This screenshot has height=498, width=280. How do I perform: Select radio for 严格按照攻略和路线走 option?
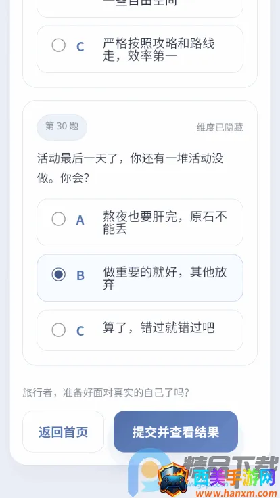[x=59, y=45]
